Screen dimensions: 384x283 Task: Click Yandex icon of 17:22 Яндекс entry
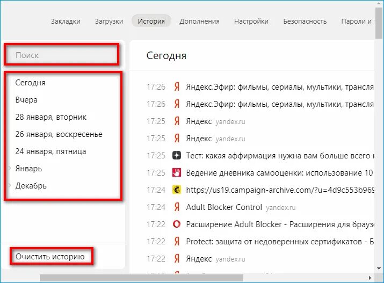(x=177, y=259)
